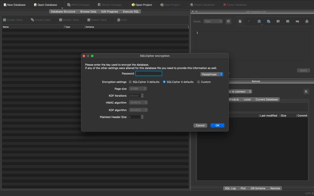The height and width of the screenshot is (196, 314).
Task: Set the cell value to NULL
Action: pos(240,21)
